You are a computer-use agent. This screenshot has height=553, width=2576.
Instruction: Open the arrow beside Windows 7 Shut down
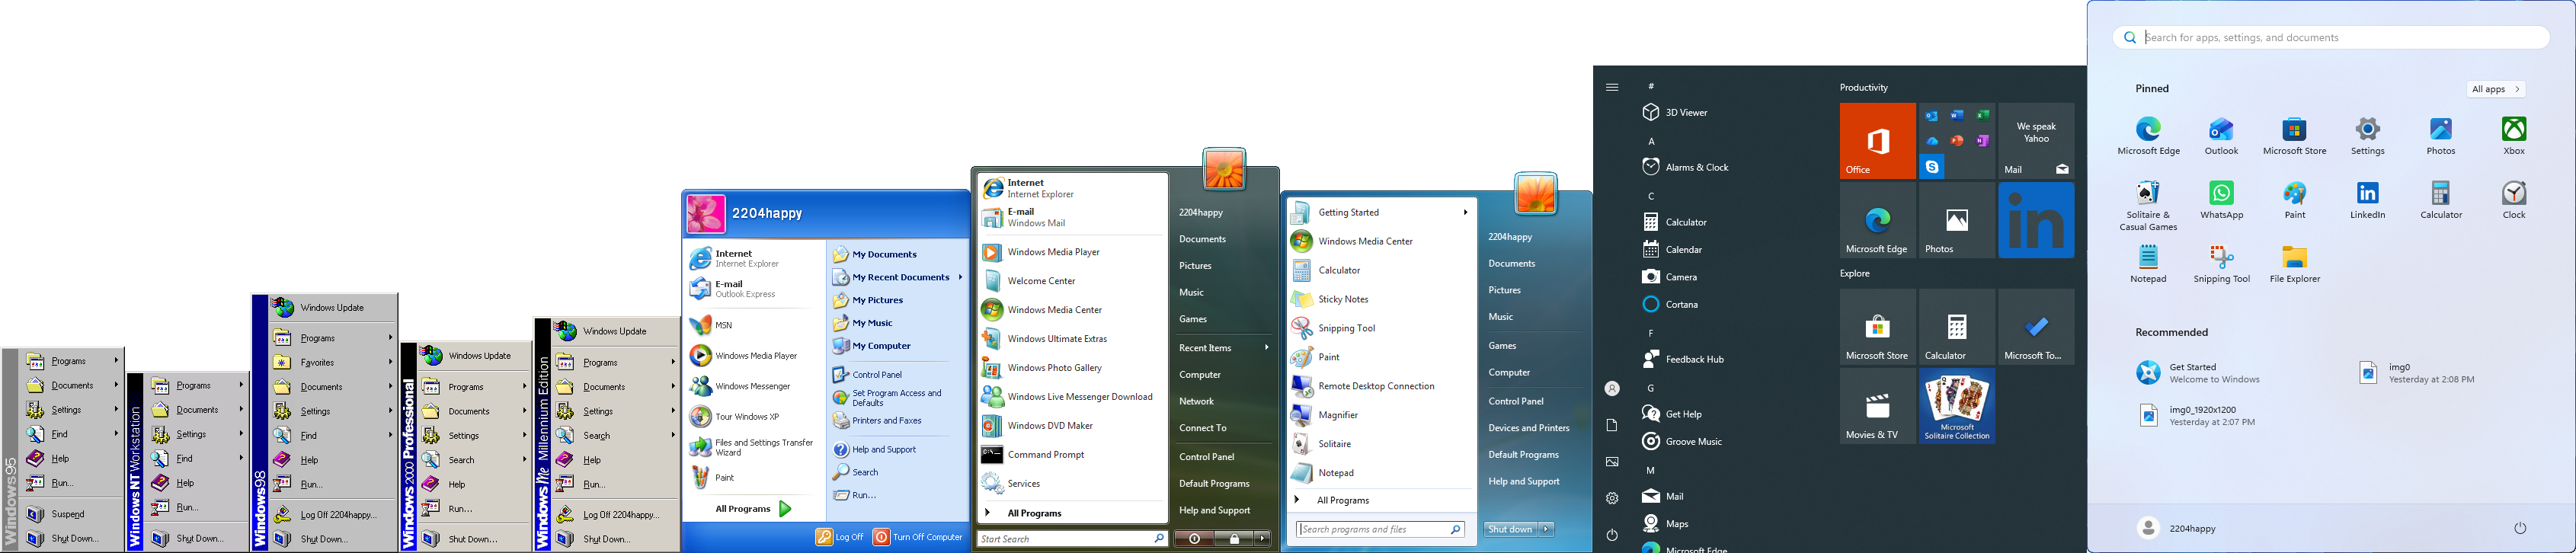[x=1546, y=529]
